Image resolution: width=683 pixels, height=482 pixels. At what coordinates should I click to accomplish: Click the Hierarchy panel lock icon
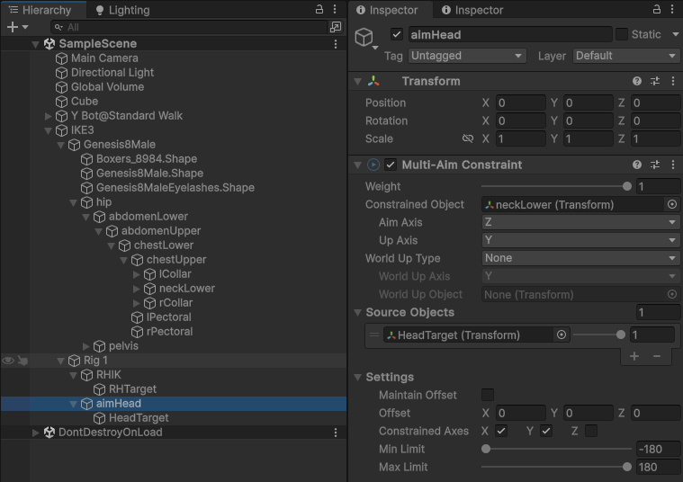point(319,9)
